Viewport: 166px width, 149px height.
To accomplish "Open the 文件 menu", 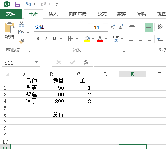I will [11, 14].
